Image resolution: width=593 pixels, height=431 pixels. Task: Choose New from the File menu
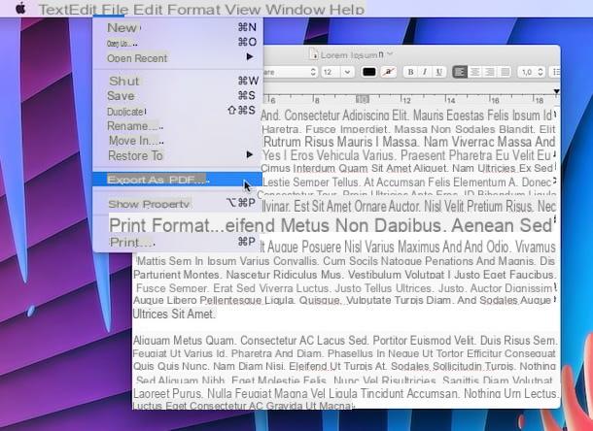(x=178, y=27)
